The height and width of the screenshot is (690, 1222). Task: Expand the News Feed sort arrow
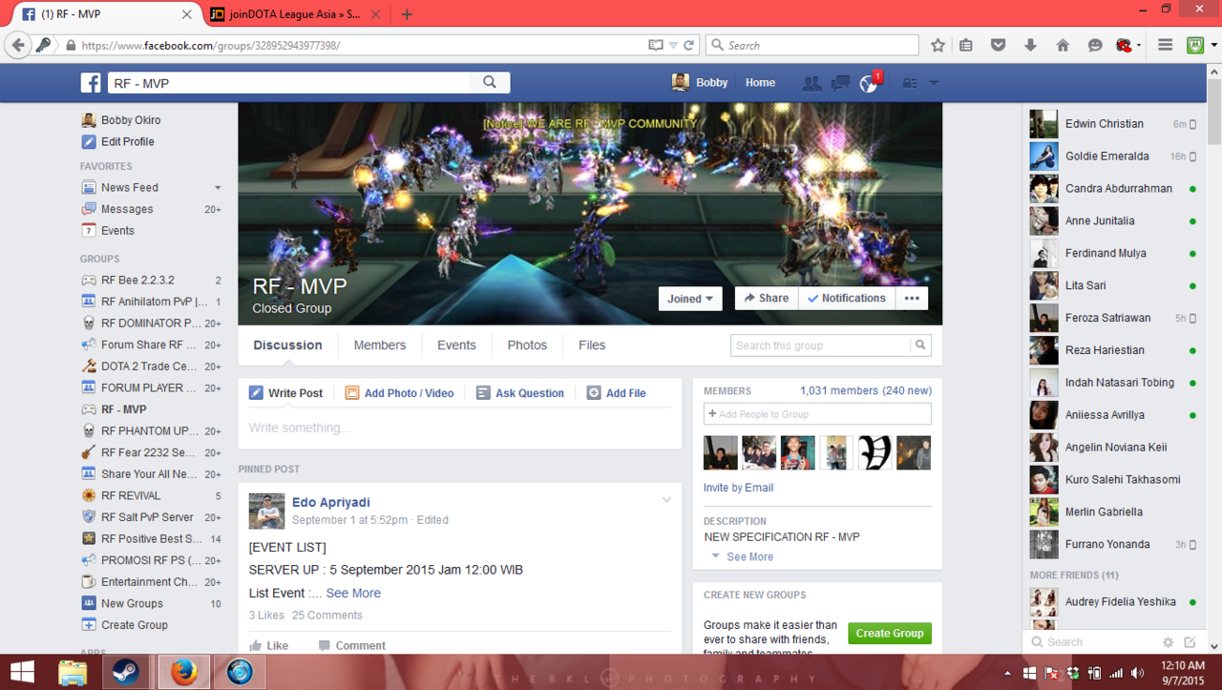tap(218, 188)
